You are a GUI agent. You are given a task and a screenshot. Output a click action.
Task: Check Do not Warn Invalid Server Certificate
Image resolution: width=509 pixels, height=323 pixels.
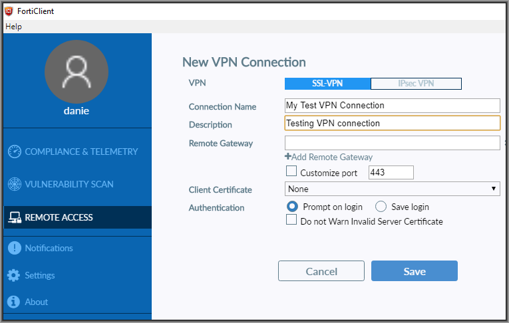(x=291, y=219)
